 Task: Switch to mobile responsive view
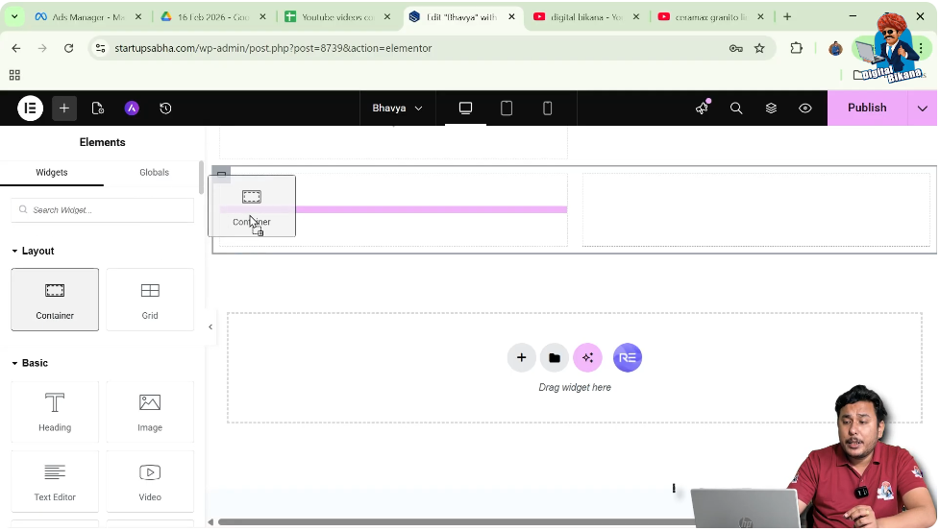point(548,109)
